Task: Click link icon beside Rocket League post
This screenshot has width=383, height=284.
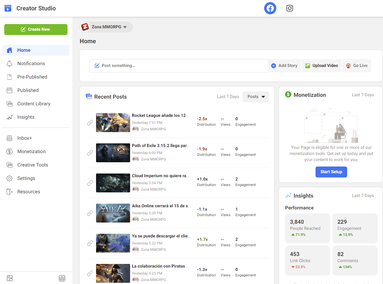Action: (x=90, y=123)
